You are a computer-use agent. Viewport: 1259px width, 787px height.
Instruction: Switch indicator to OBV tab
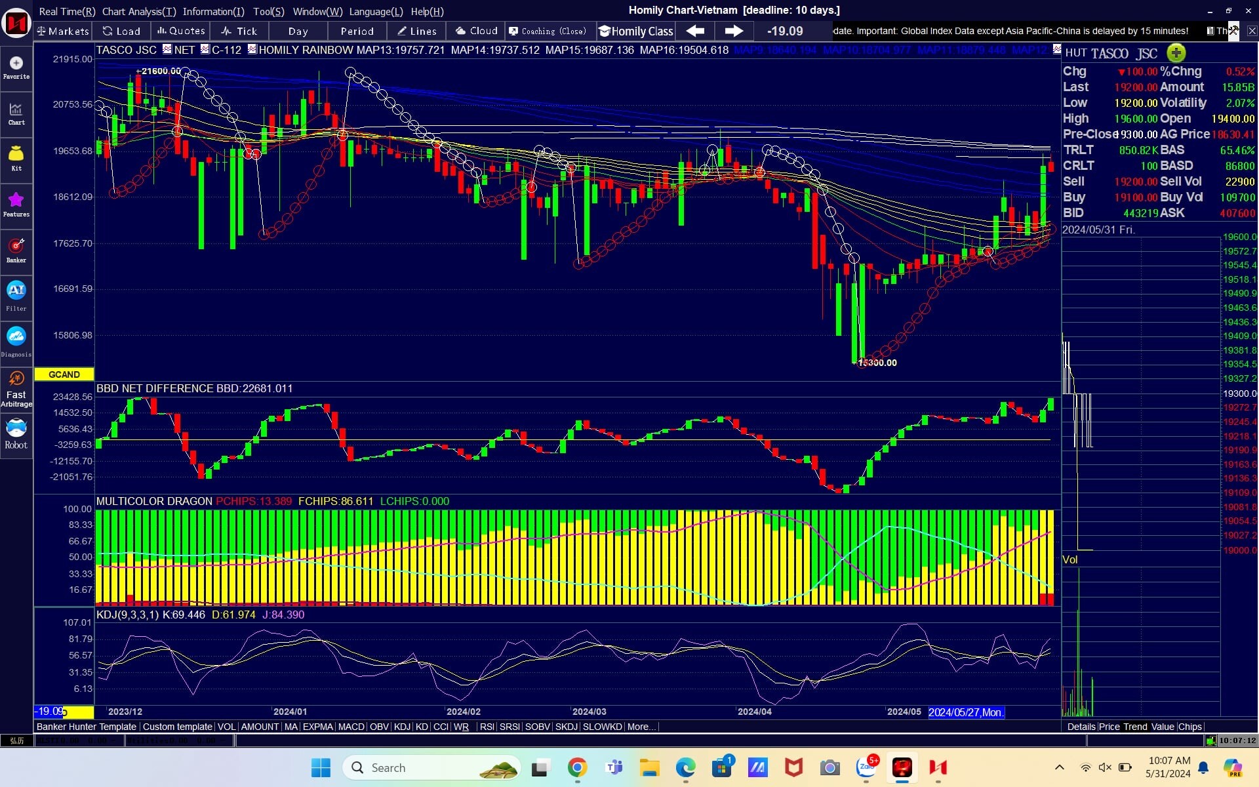[379, 727]
